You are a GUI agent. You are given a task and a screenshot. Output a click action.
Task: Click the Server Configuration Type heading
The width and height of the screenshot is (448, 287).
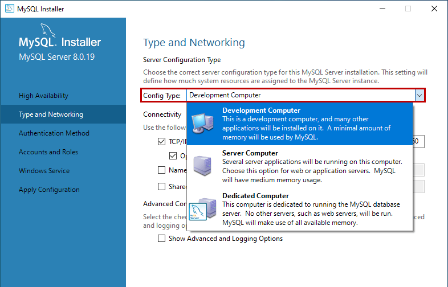[x=182, y=60]
